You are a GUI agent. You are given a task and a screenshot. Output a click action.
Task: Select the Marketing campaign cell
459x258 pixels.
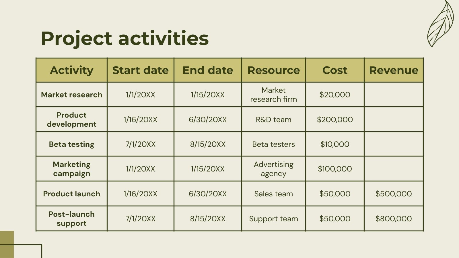[72, 169]
